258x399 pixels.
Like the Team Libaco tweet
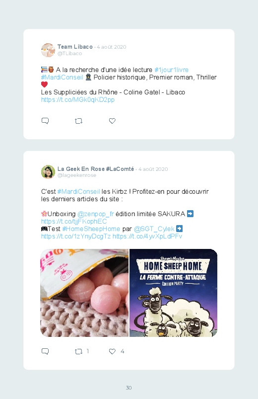(112, 121)
